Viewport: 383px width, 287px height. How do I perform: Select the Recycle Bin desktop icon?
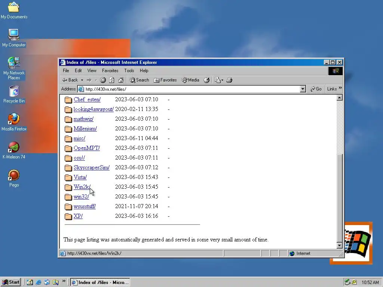click(14, 95)
